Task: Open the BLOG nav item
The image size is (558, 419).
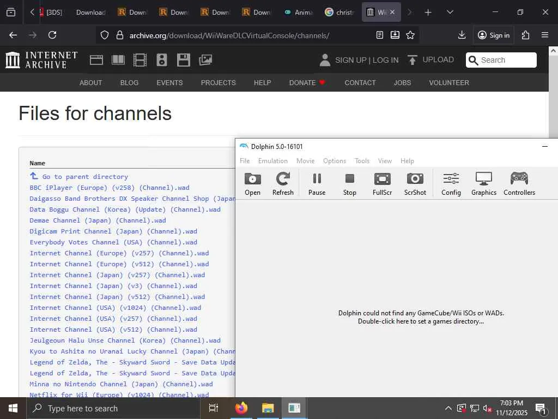Action: [x=129, y=83]
